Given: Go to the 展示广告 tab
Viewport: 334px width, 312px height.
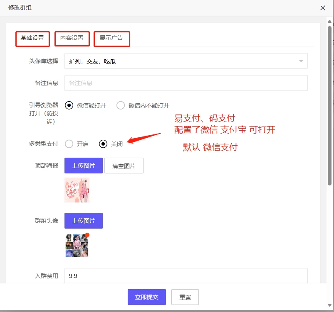Looking at the screenshot, I should pos(111,38).
